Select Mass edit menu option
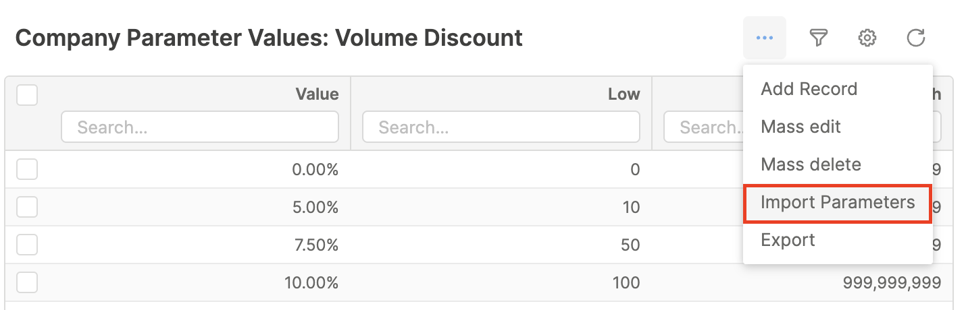The image size is (966, 310). [x=800, y=127]
